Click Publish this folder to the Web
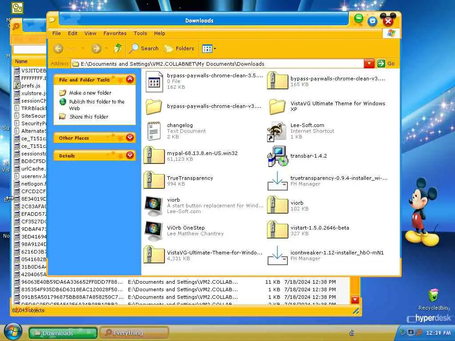 tap(96, 105)
